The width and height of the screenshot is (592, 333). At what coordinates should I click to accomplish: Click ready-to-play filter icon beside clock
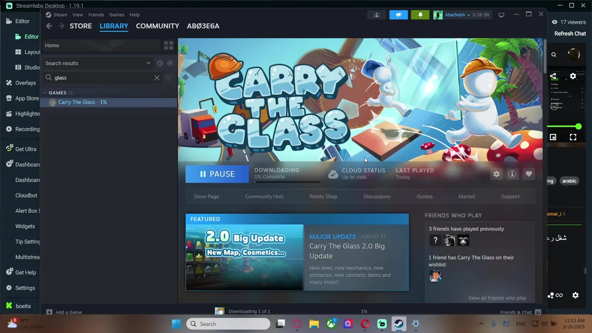170,63
